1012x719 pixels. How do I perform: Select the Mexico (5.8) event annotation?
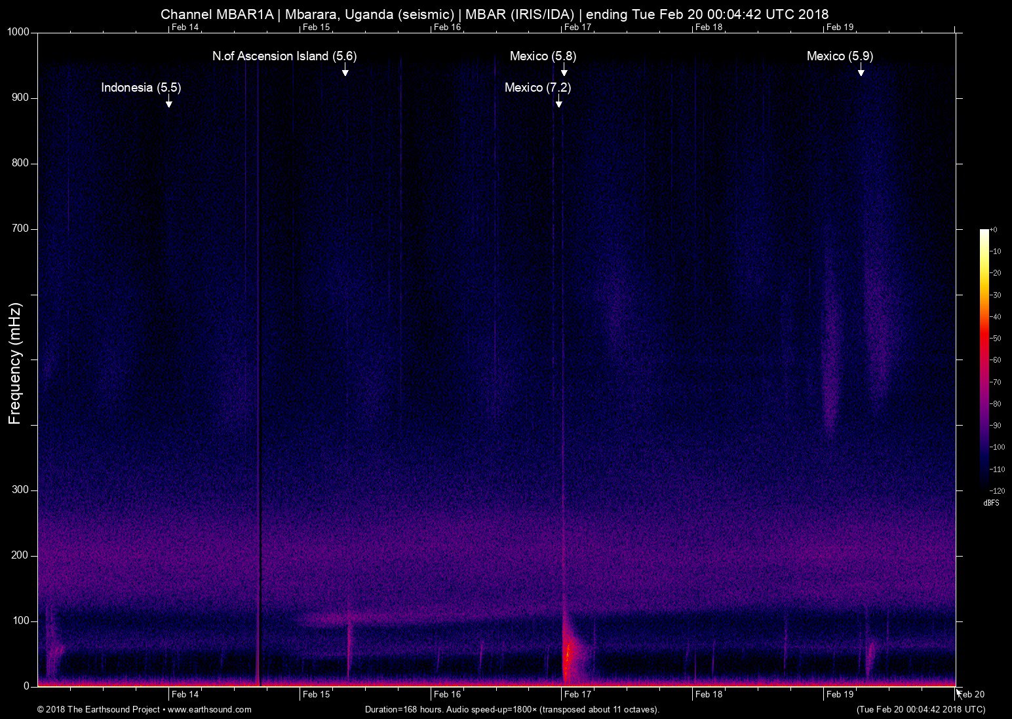(x=543, y=56)
